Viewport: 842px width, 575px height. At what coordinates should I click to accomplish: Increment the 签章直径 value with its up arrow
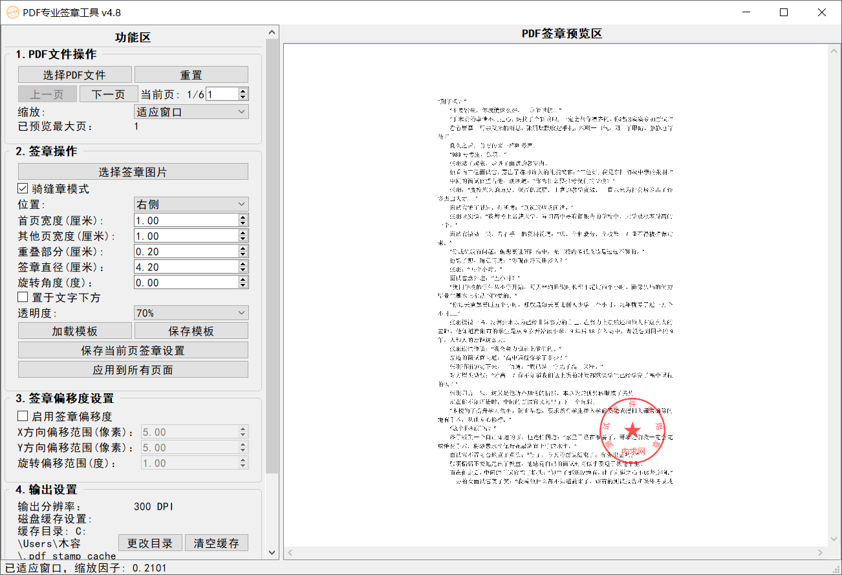click(243, 263)
